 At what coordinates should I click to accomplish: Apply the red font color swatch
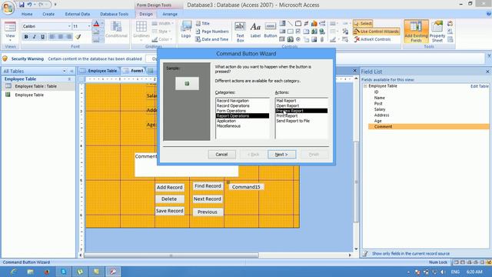click(x=96, y=24)
